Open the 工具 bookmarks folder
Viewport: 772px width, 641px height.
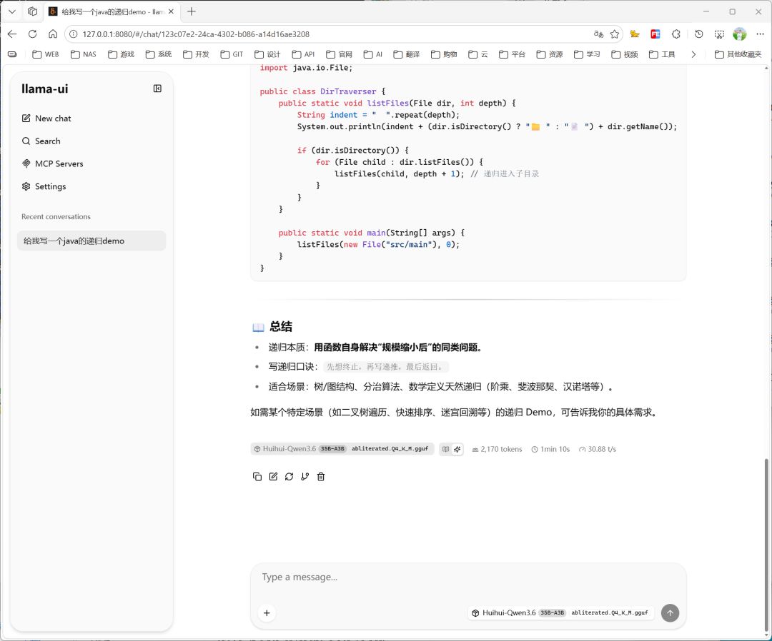(x=662, y=54)
